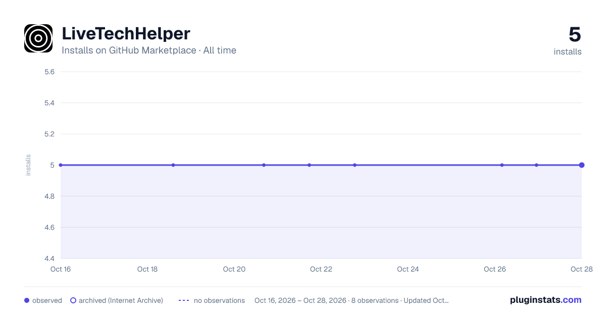Select the large end data point at Oct 28
The height and width of the screenshot is (318, 606).
[582, 165]
